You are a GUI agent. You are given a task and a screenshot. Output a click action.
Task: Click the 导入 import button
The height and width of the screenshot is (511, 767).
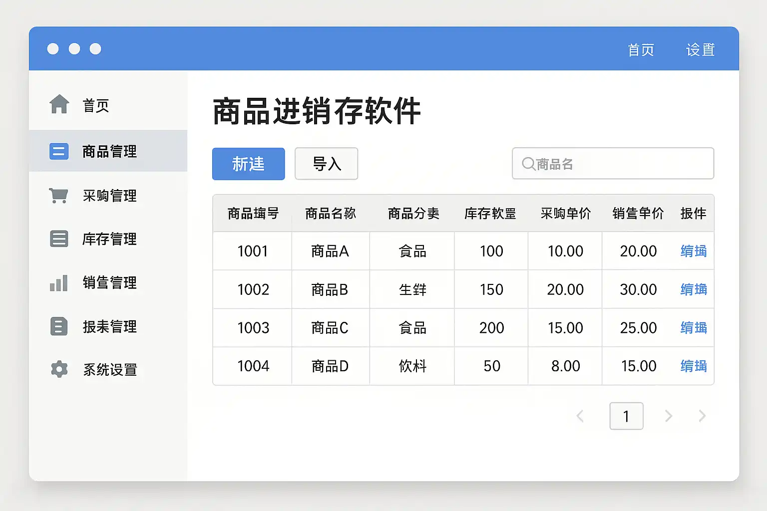[326, 164]
